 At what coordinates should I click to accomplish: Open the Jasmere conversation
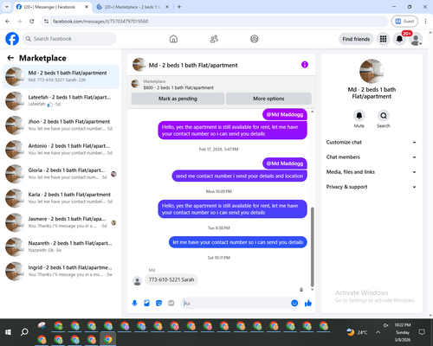click(x=61, y=222)
